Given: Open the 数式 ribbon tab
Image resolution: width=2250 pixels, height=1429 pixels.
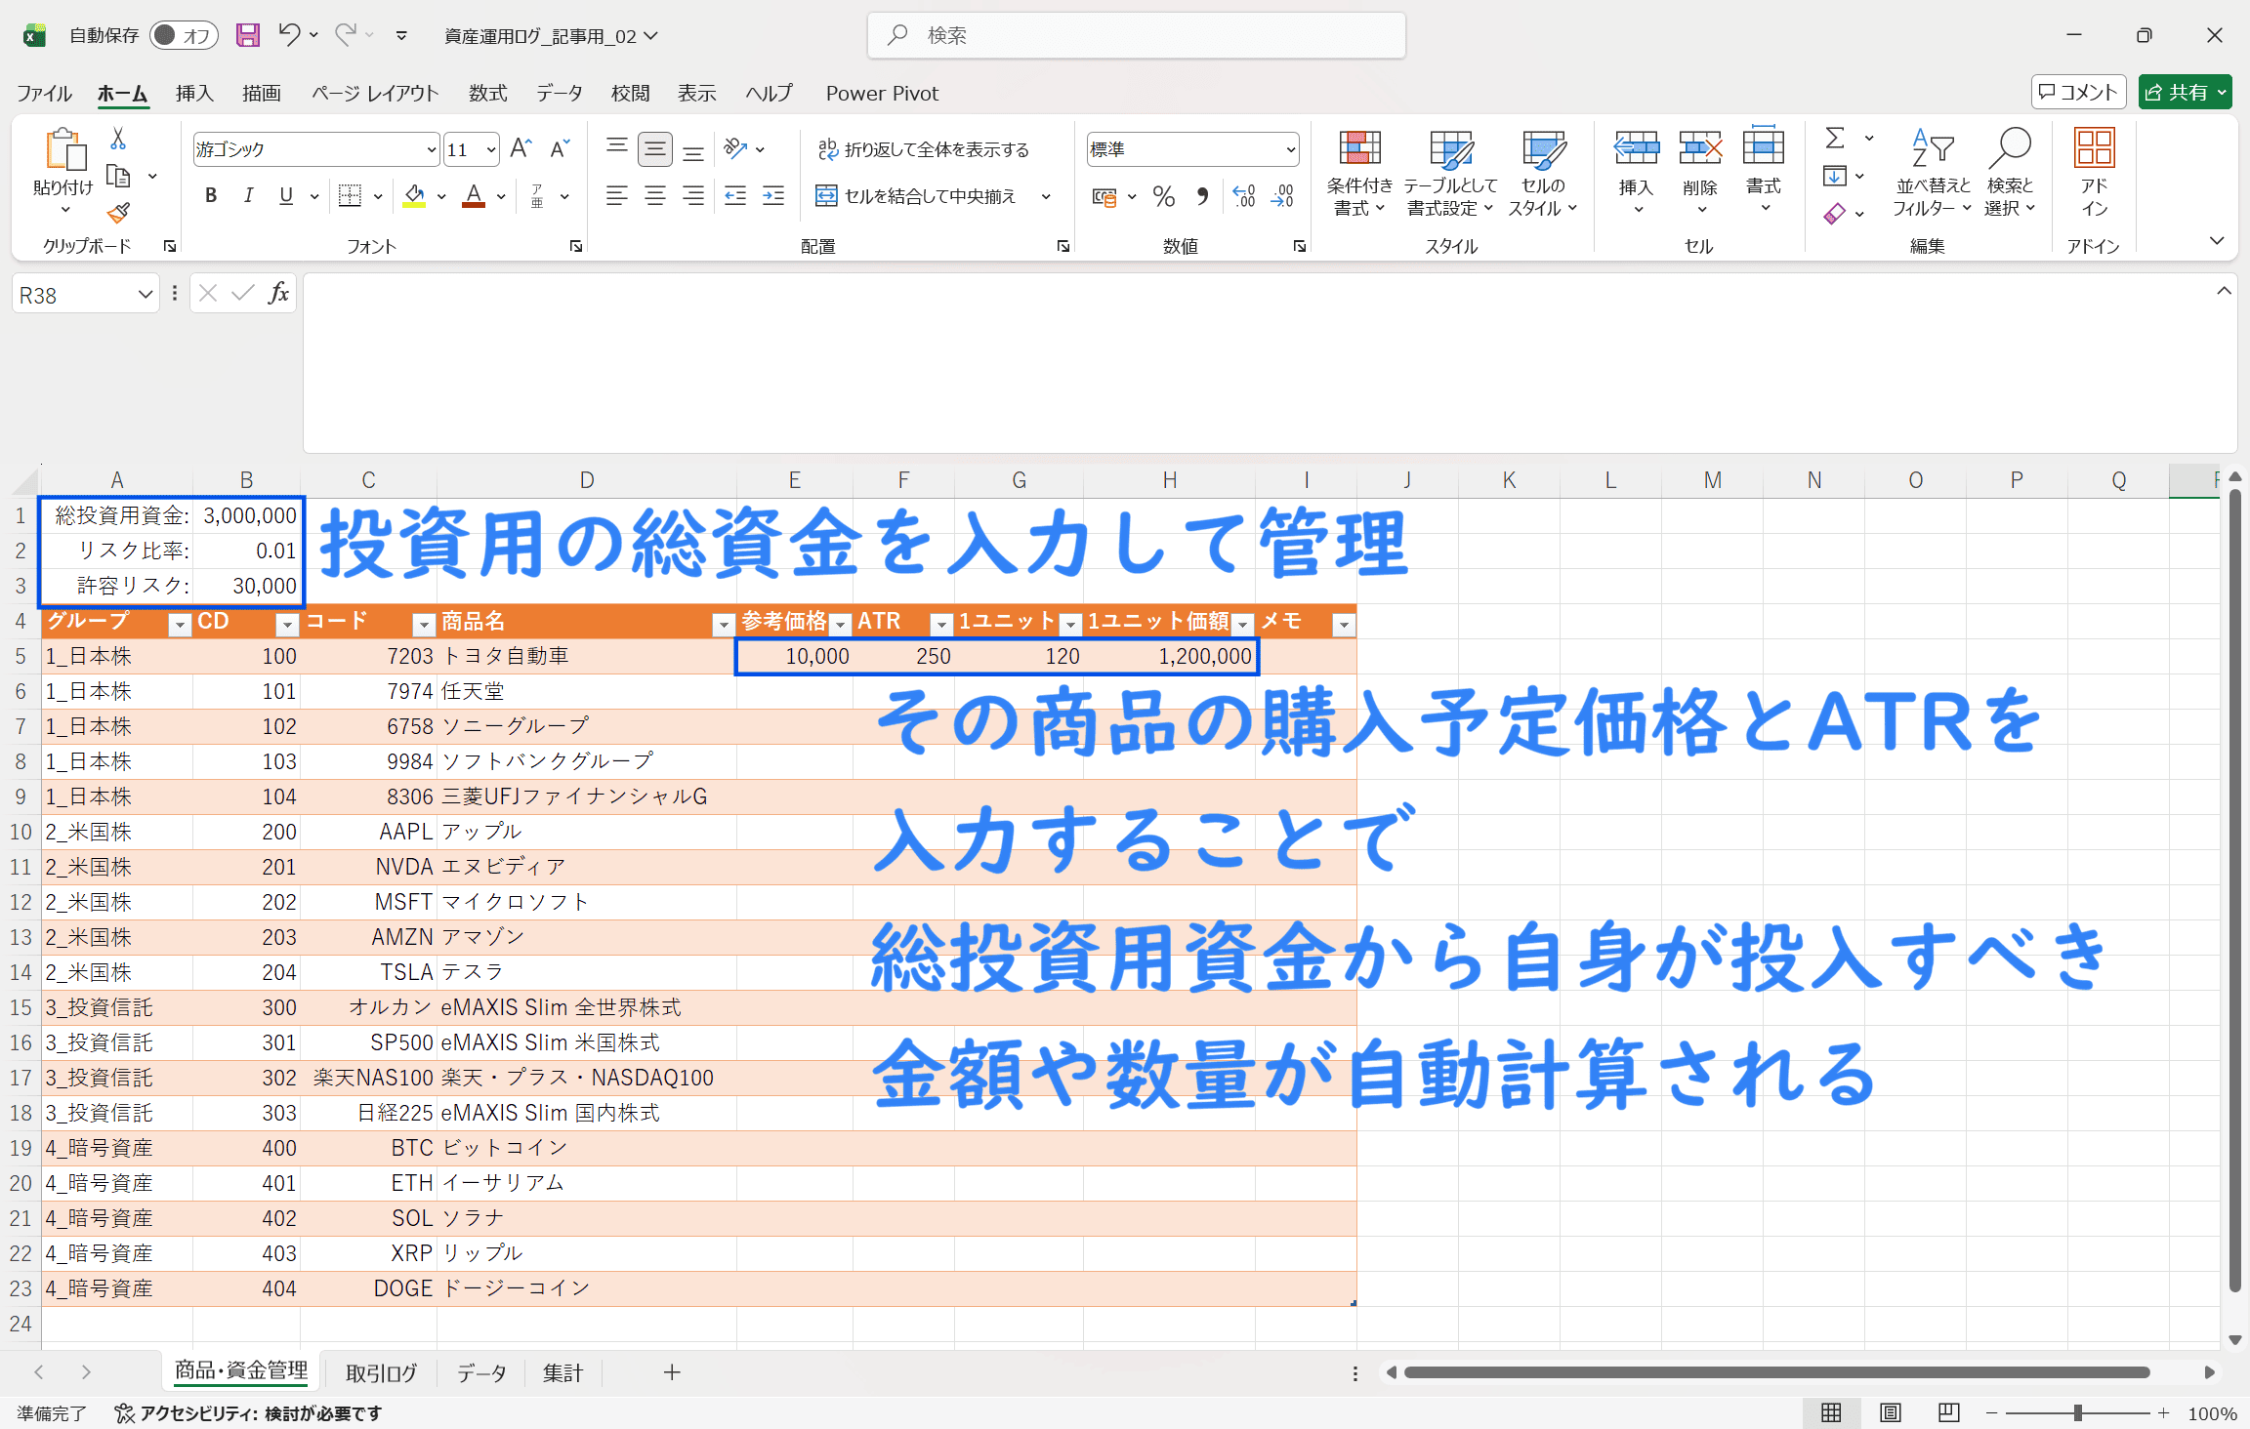Looking at the screenshot, I should [487, 93].
